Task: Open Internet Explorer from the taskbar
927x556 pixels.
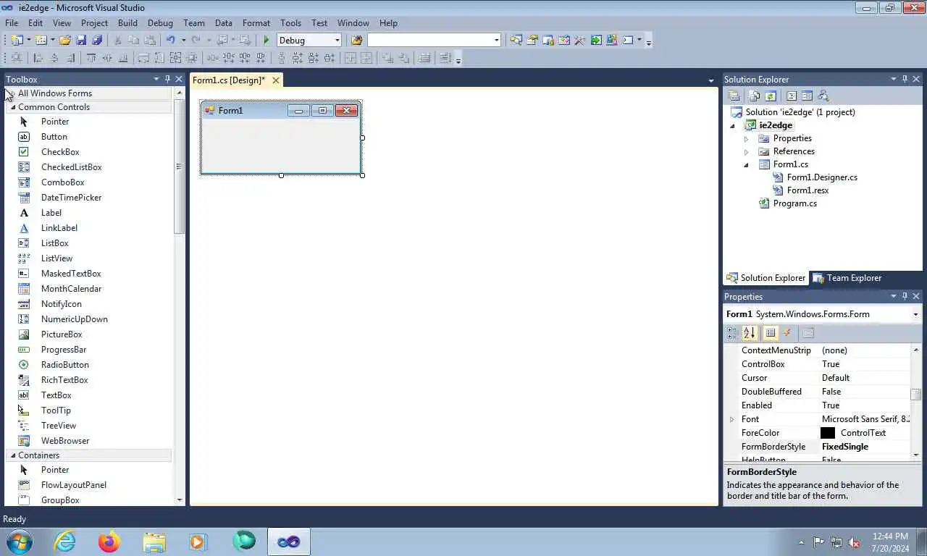Action: tap(64, 542)
